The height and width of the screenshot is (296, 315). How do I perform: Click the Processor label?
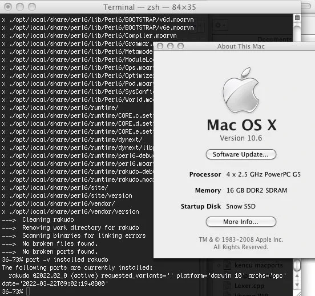tap(205, 174)
